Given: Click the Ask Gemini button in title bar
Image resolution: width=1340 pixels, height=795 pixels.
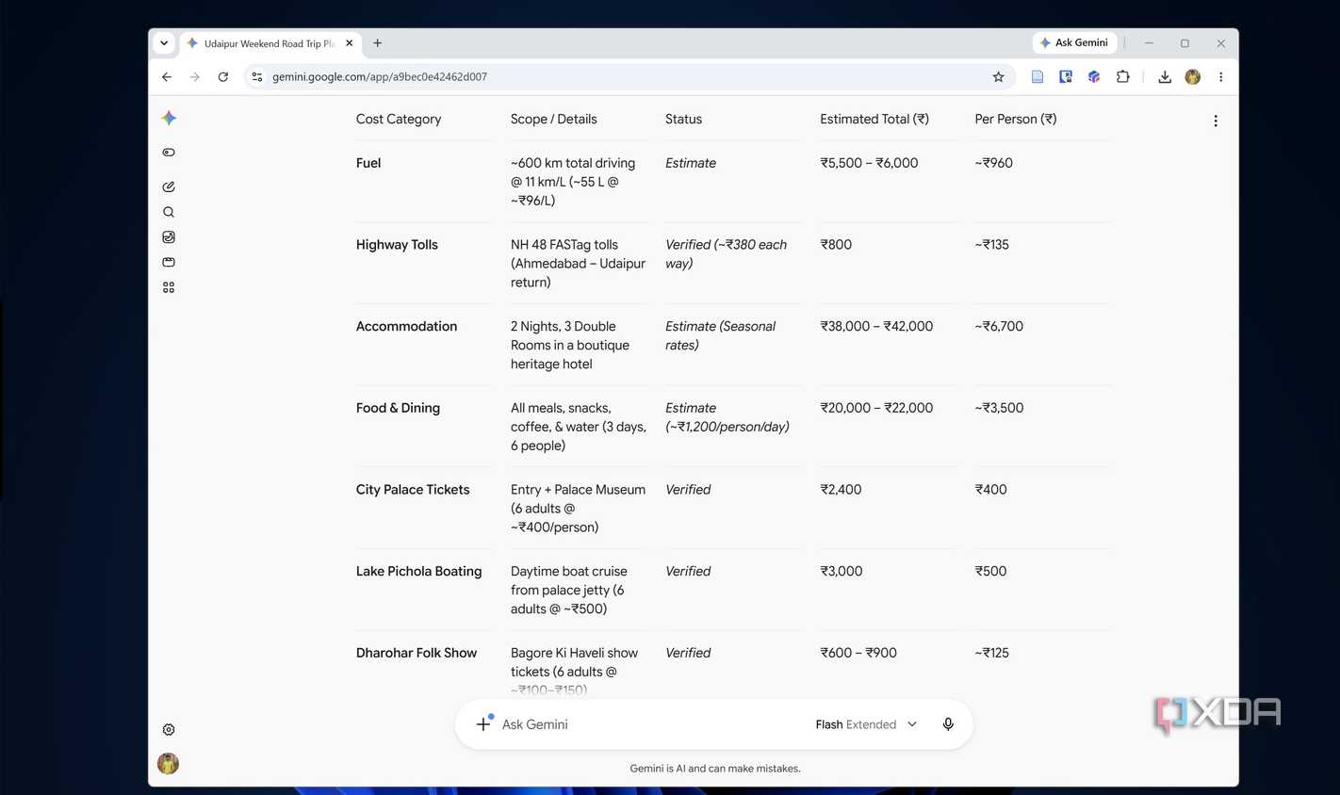Looking at the screenshot, I should point(1074,43).
